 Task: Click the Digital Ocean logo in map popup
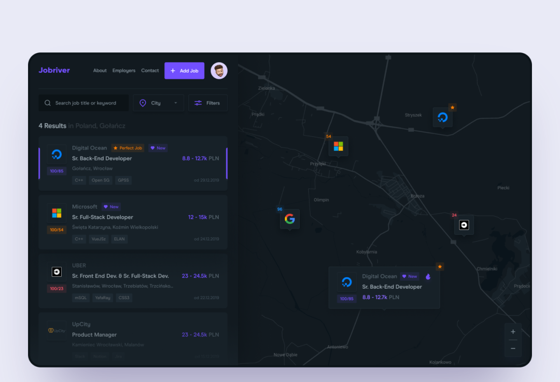pyautogui.click(x=346, y=282)
